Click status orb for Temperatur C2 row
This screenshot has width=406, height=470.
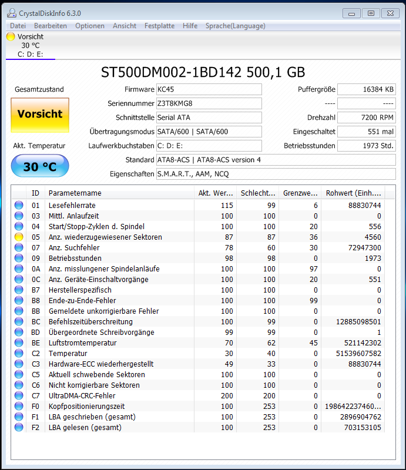coord(19,354)
